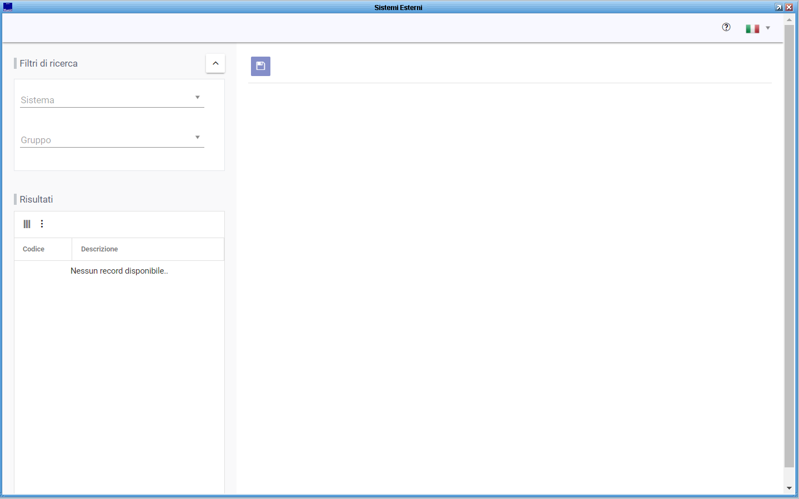The width and height of the screenshot is (799, 499).
Task: Click the 'Nessun record disponibile..' text
Action: [119, 271]
